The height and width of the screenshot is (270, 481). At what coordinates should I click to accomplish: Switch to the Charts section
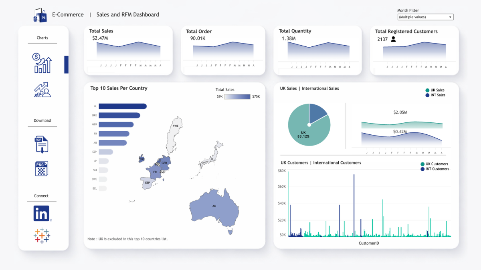42,38
